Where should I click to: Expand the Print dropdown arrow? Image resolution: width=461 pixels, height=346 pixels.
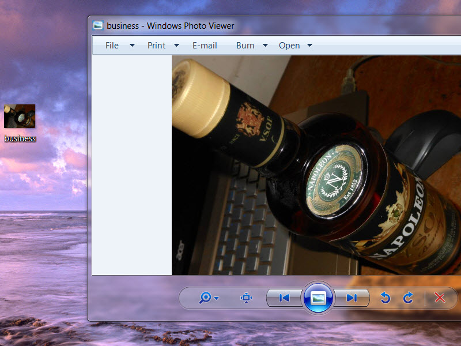[176, 46]
